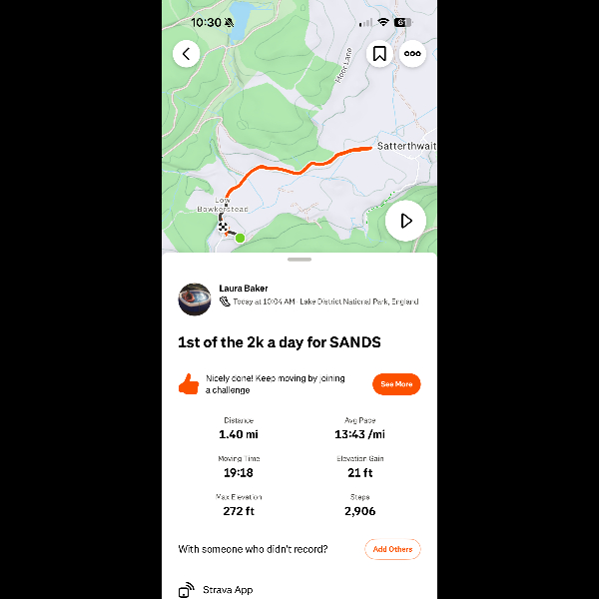Open Laura Baker's name link

click(244, 289)
